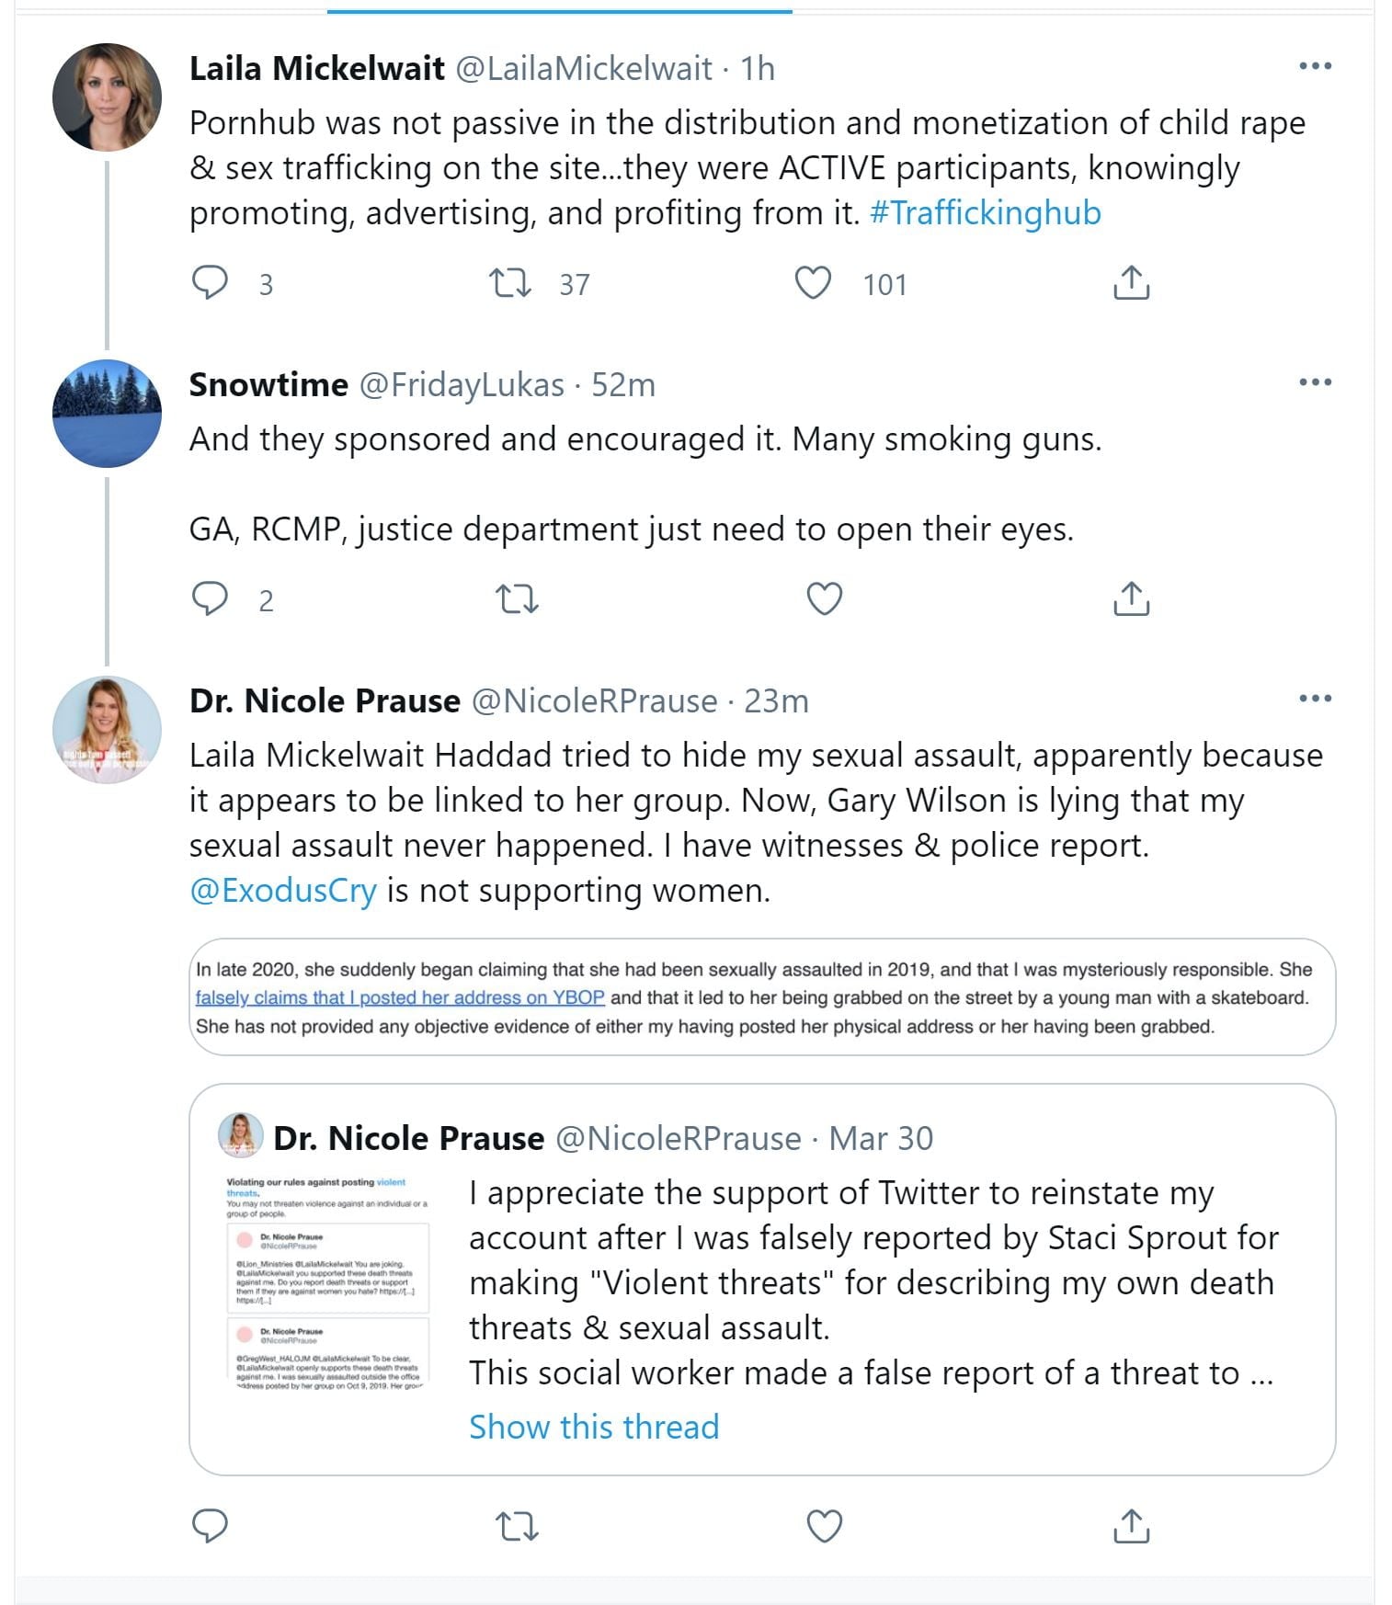Click the #Traffickinghub hashtag
1392x1605 pixels.
pyautogui.click(x=985, y=213)
